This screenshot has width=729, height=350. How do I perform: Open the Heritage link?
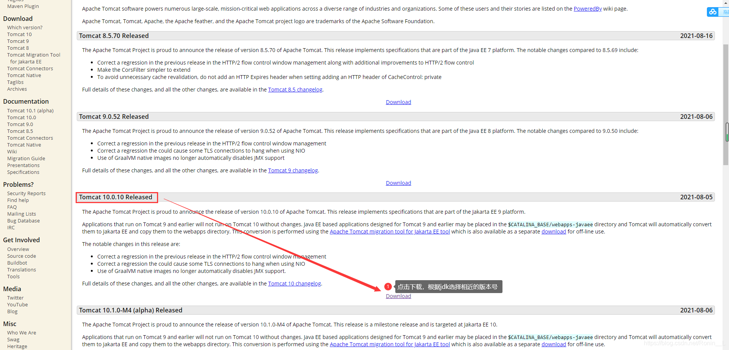[17, 346]
